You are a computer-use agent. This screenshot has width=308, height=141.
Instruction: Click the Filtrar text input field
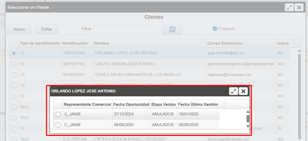[x=126, y=29]
